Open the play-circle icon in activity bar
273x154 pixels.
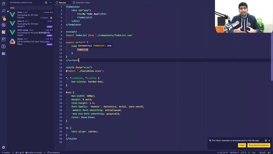3,47
